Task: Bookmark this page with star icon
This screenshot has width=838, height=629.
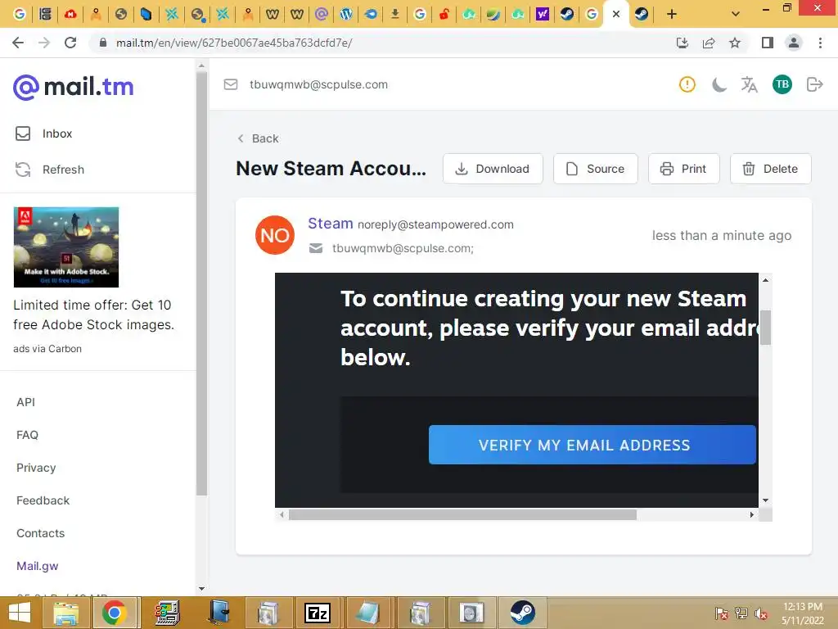Action: tap(735, 43)
